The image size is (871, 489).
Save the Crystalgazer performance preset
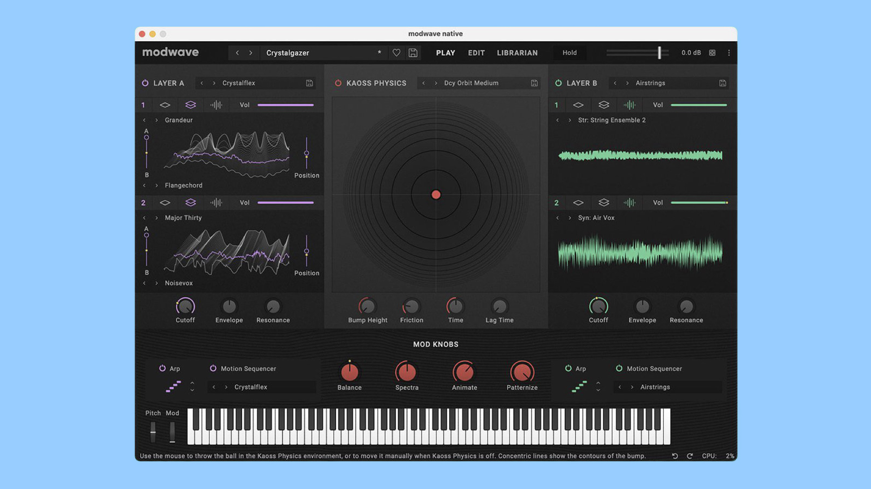(412, 53)
